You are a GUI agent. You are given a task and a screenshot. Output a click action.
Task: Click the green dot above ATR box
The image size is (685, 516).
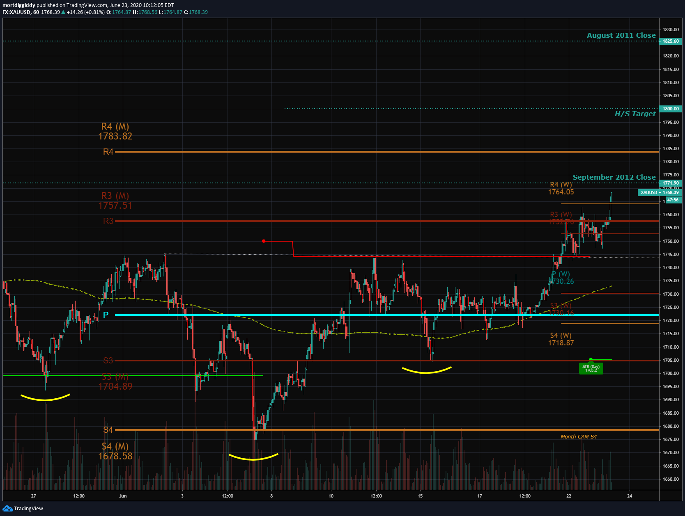pyautogui.click(x=591, y=359)
